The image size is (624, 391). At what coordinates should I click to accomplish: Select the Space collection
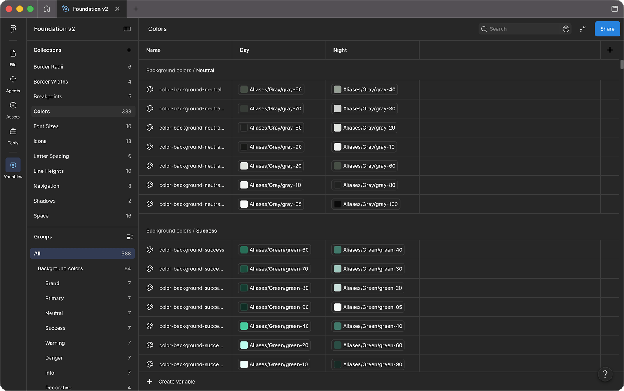click(83, 216)
